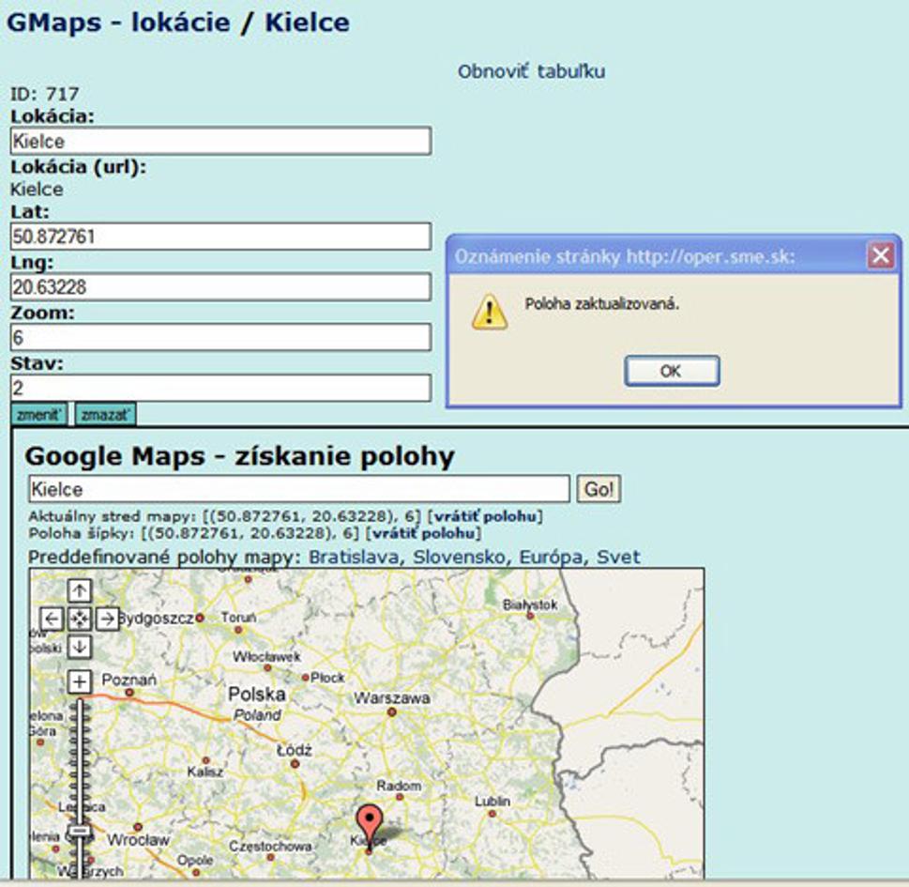Click the Toruń label on map

coord(238,618)
